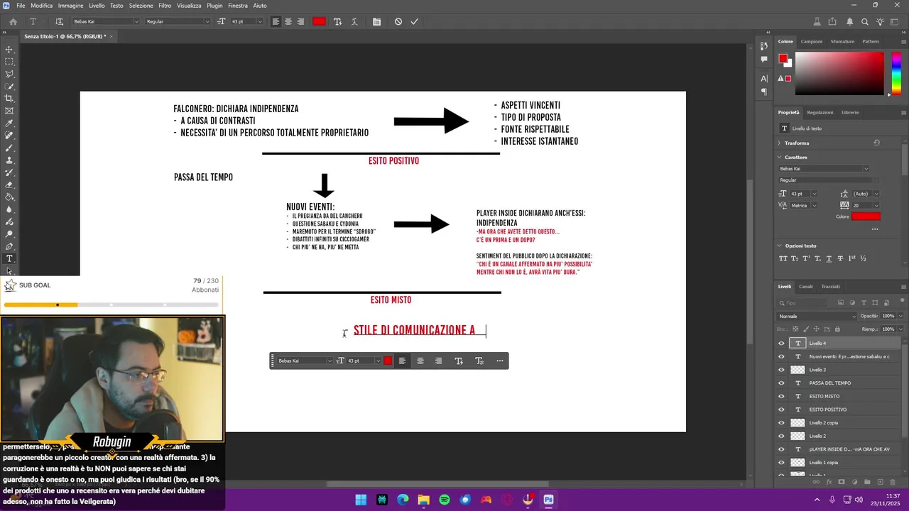
Task: Select the Brush tool
Action: pyautogui.click(x=9, y=148)
